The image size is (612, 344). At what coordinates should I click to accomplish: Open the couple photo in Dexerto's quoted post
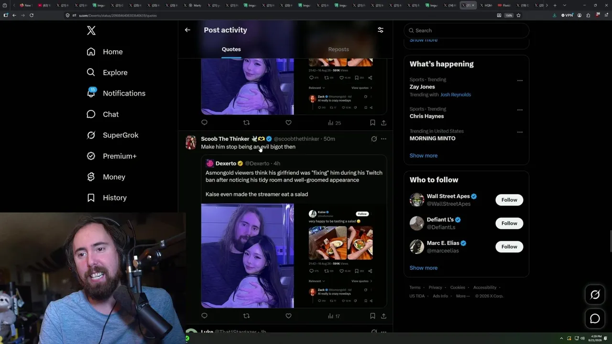coord(247,256)
